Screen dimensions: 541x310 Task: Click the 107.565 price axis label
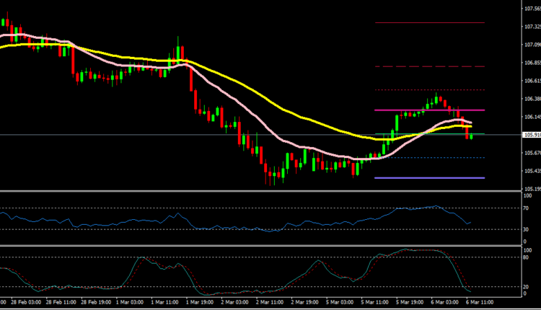(x=532, y=9)
